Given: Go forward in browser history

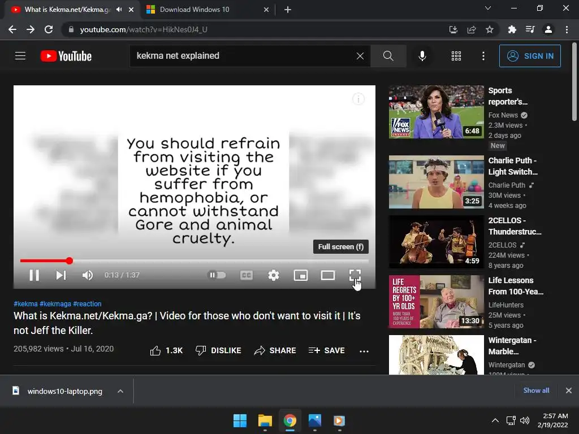Looking at the screenshot, I should pos(31,29).
